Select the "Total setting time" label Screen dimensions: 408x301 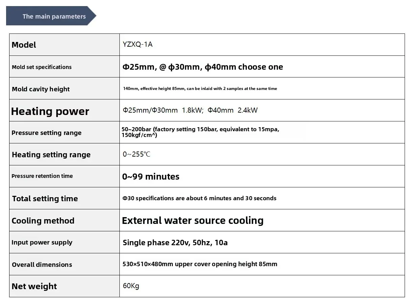(x=45, y=199)
